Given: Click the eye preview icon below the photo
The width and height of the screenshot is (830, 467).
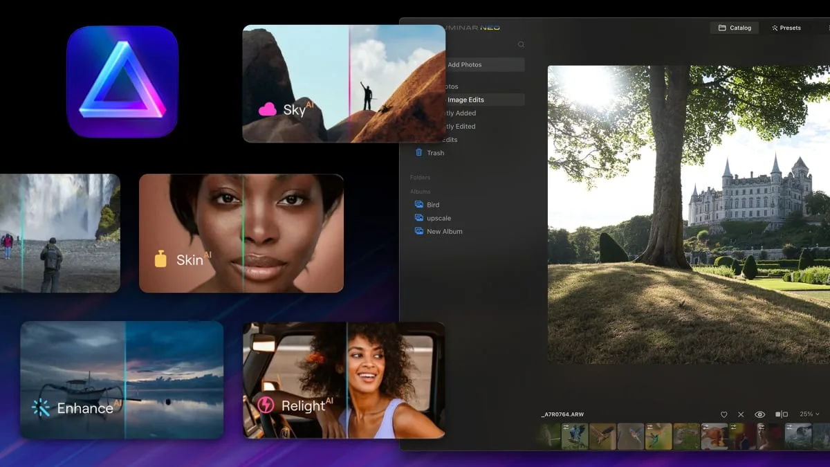Looking at the screenshot, I should pos(761,415).
